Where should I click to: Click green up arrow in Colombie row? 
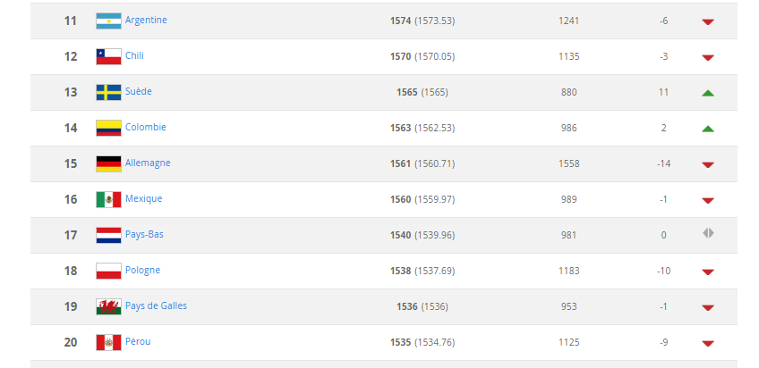(x=708, y=129)
